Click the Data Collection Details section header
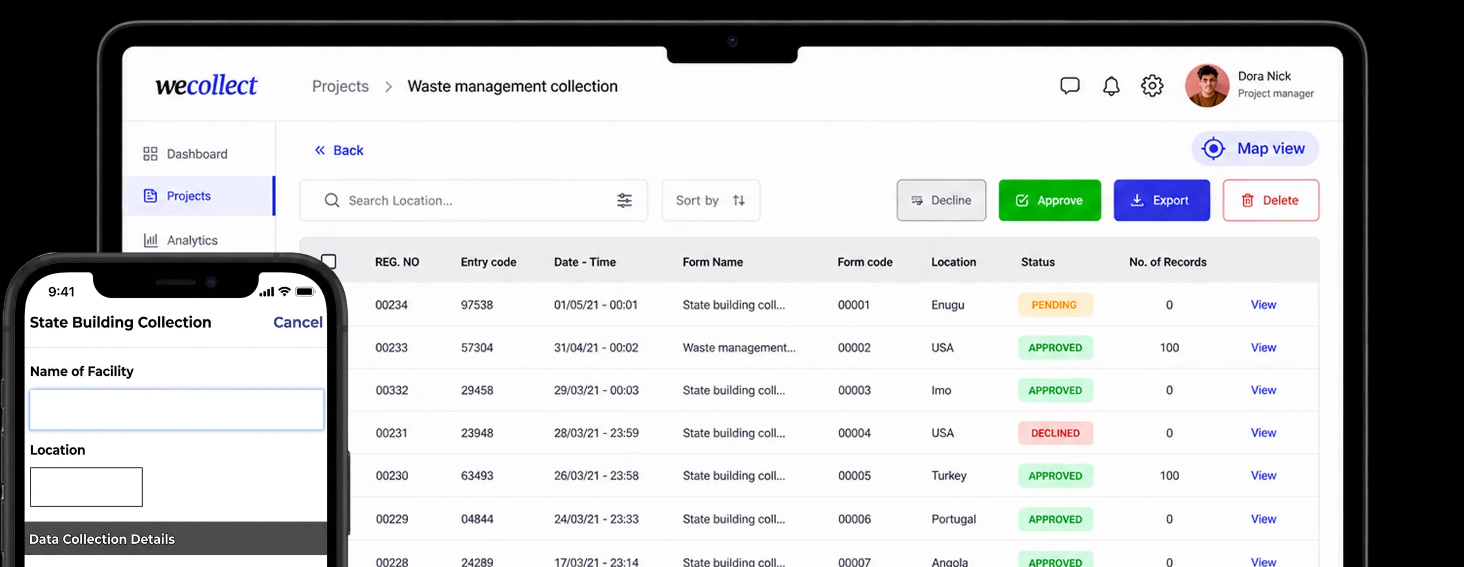Viewport: 1464px width, 567px height. (x=176, y=538)
